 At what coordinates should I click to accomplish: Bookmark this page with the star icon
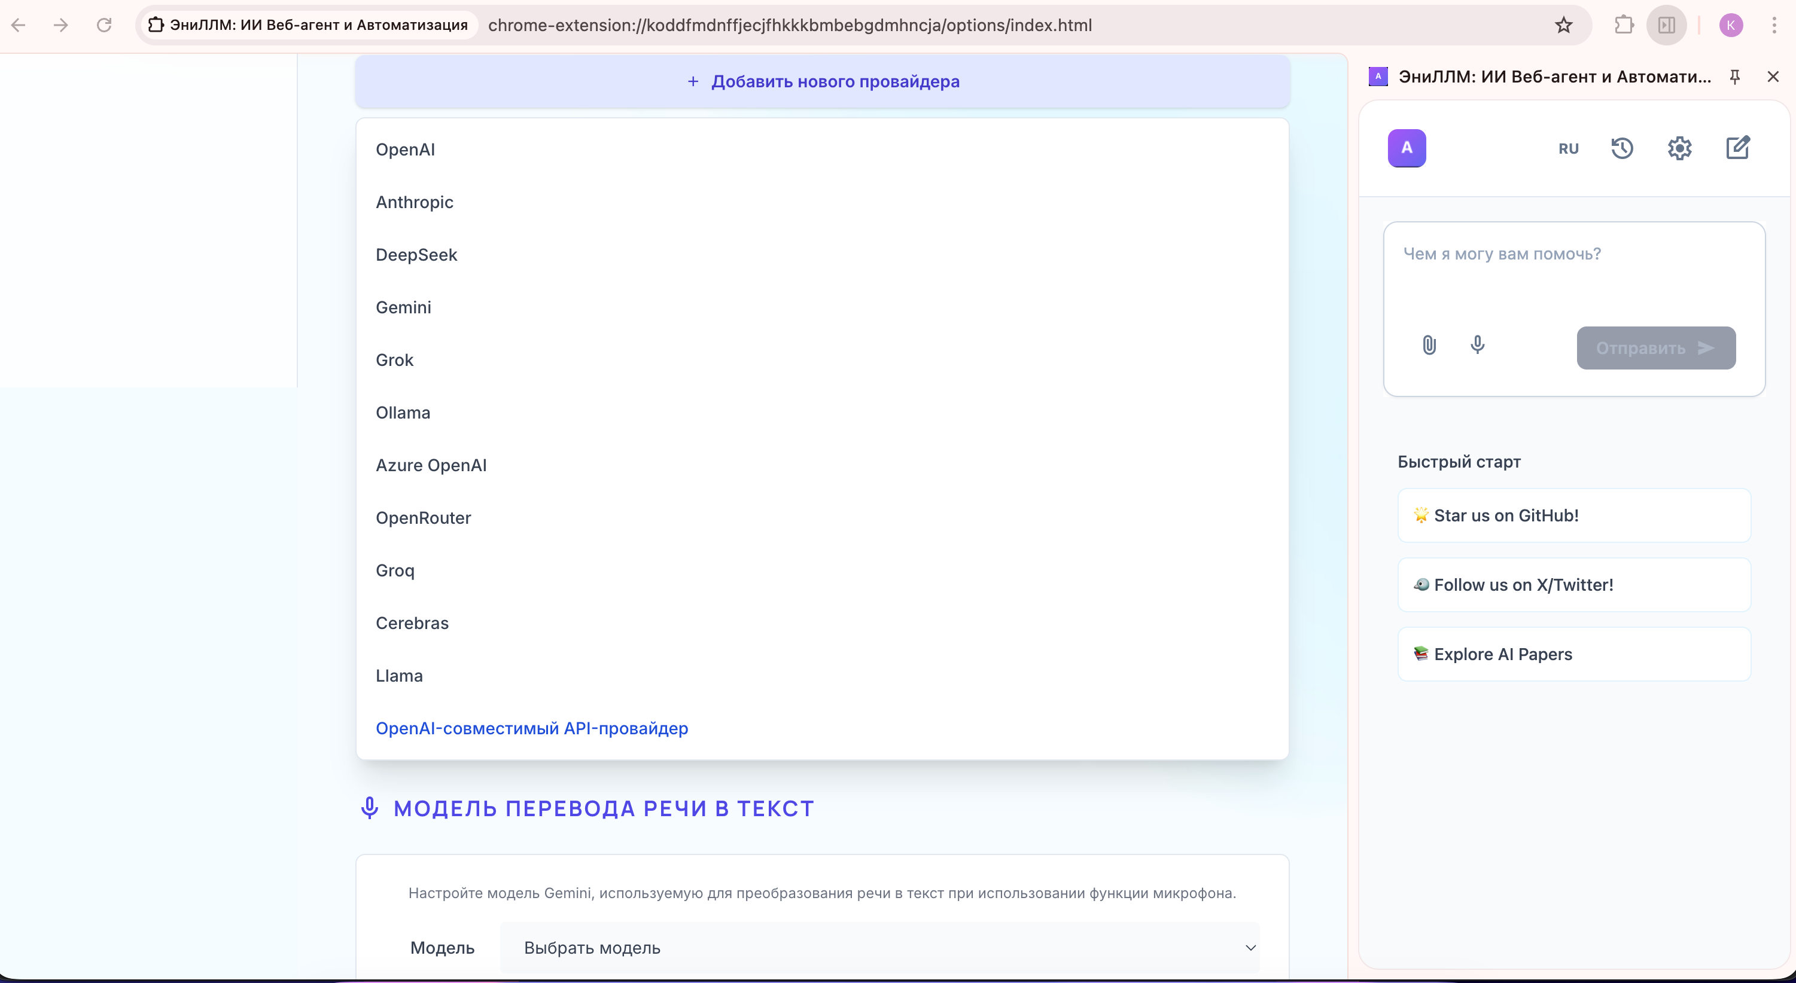(1564, 25)
